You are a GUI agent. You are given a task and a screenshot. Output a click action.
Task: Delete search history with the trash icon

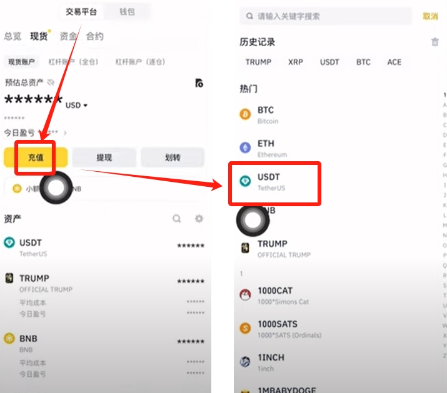point(434,42)
